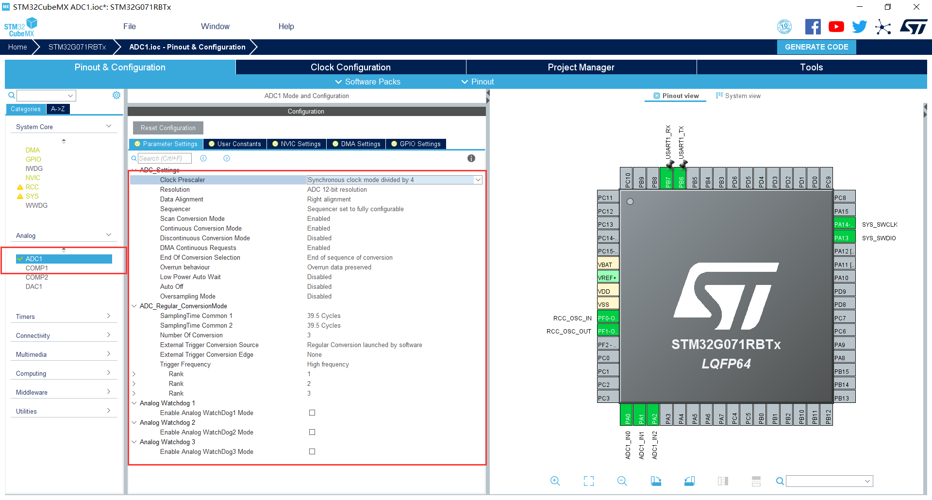The image size is (932, 500).
Task: Rotate the chip view counterclockwise
Action: [x=689, y=482]
